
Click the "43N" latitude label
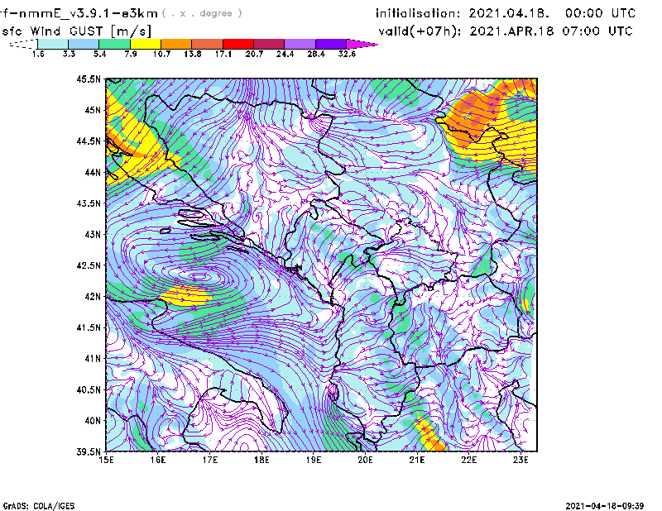pos(93,234)
